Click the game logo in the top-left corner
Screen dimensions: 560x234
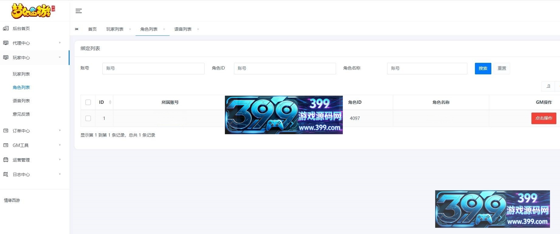(x=33, y=11)
